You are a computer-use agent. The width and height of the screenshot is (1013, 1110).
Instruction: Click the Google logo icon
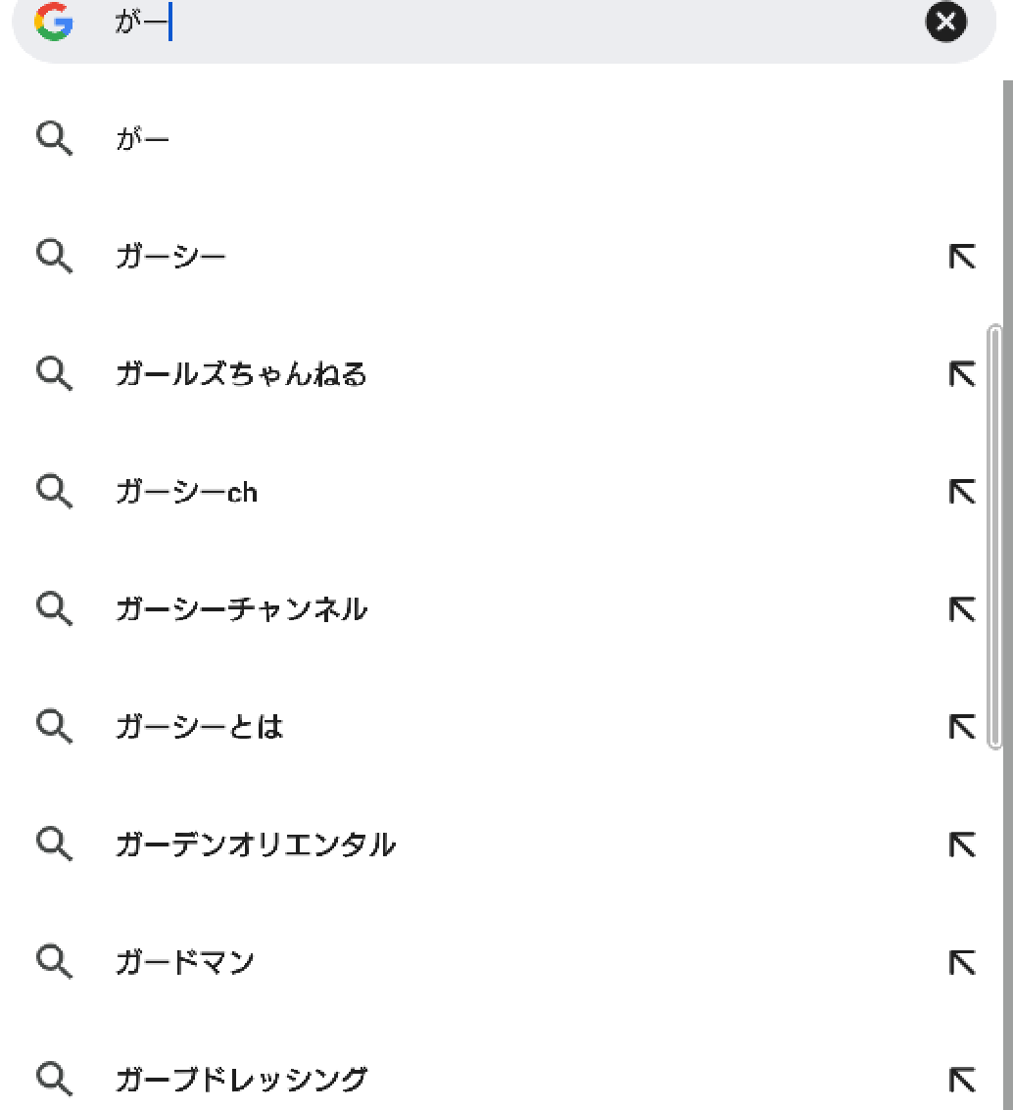pyautogui.click(x=54, y=22)
